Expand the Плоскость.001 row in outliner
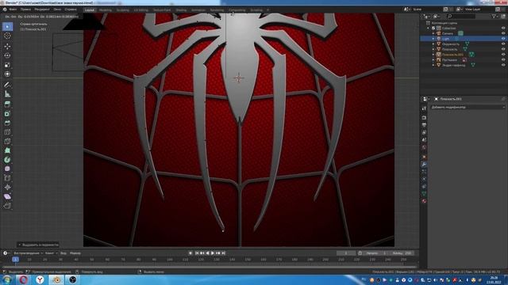508x285 pixels. coord(433,55)
